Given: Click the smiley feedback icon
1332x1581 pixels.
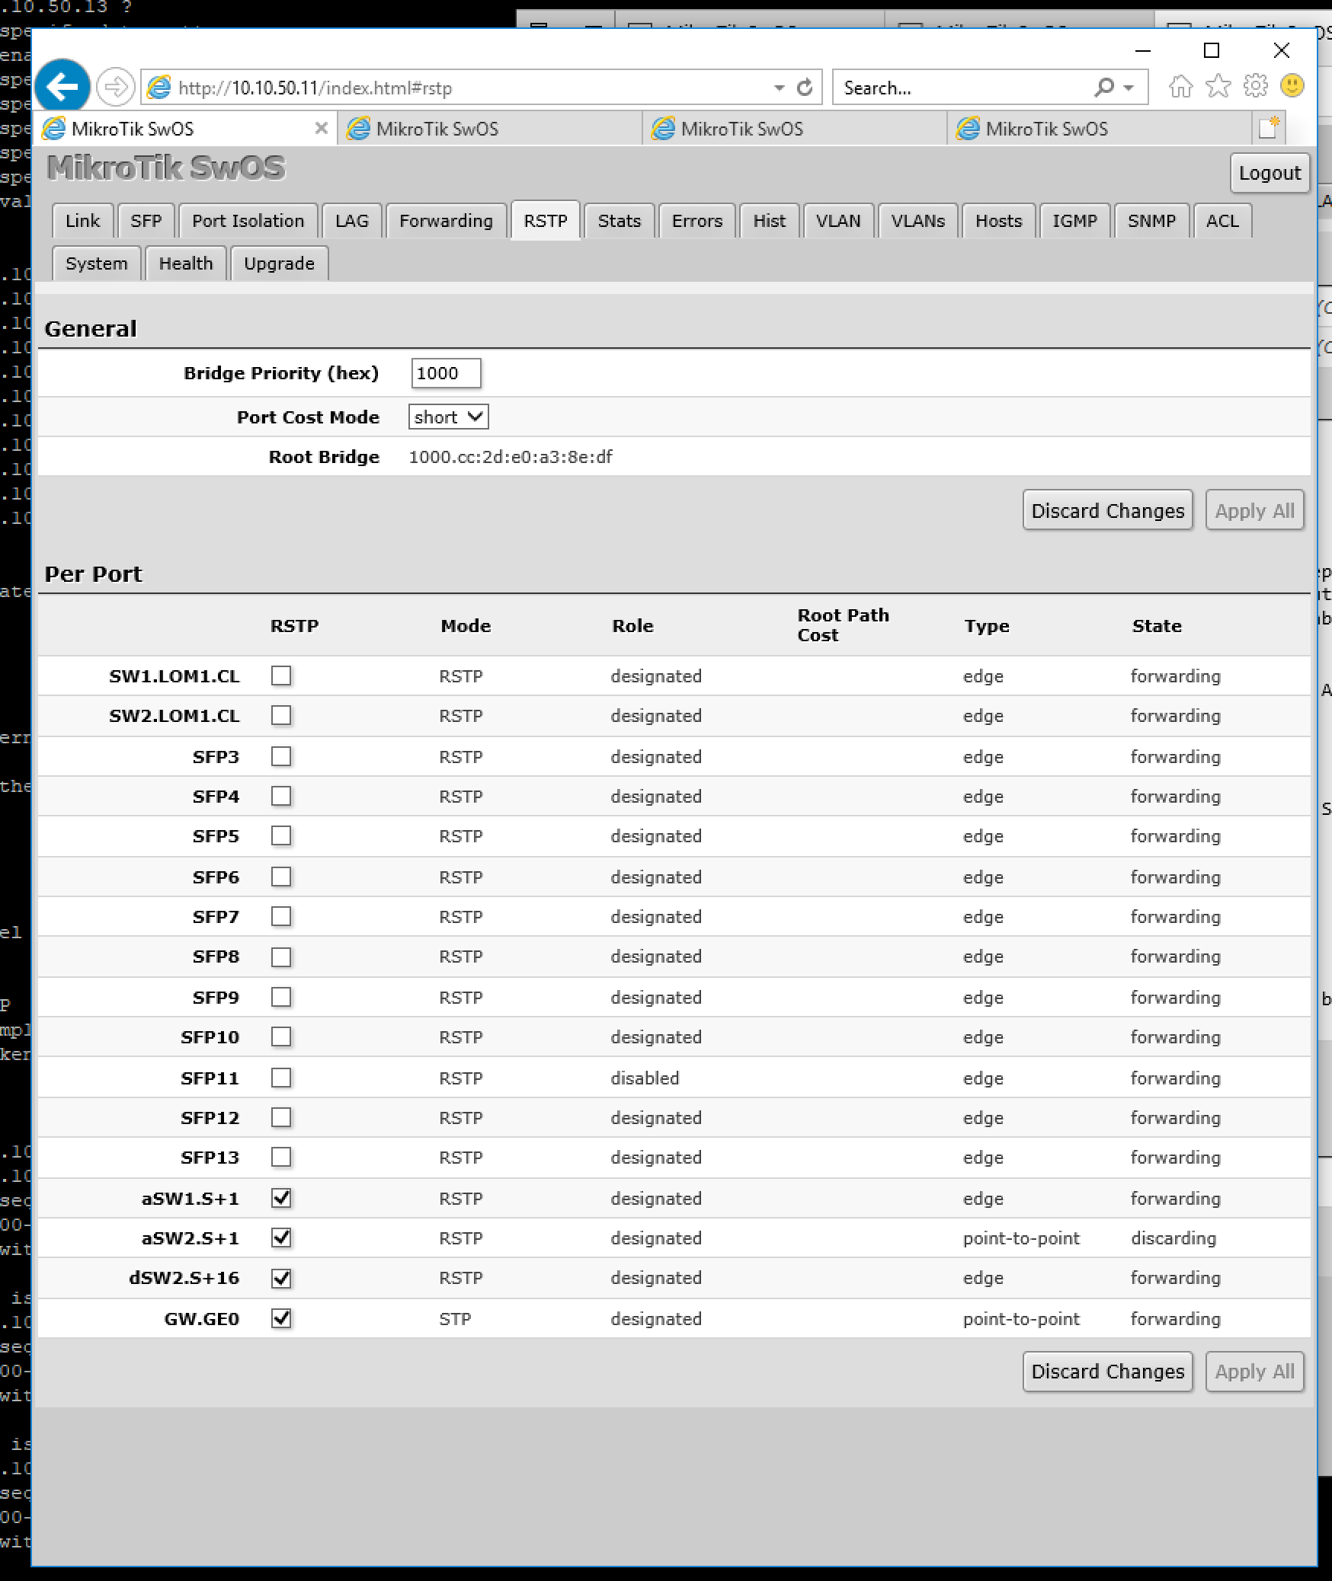Looking at the screenshot, I should point(1292,85).
